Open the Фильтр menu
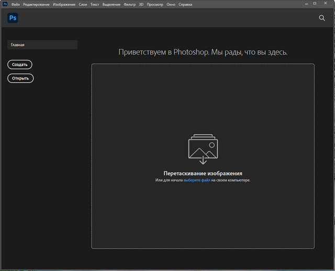 coord(129,4)
